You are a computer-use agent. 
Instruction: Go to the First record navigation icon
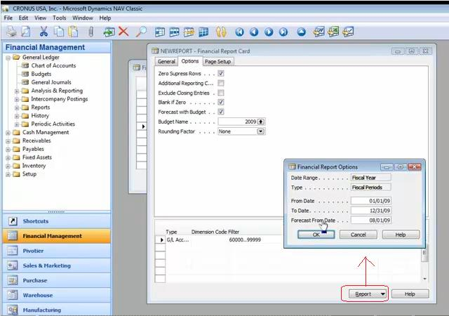click(239, 32)
